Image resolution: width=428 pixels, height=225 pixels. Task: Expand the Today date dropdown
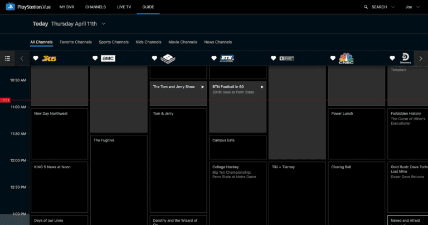pos(104,24)
